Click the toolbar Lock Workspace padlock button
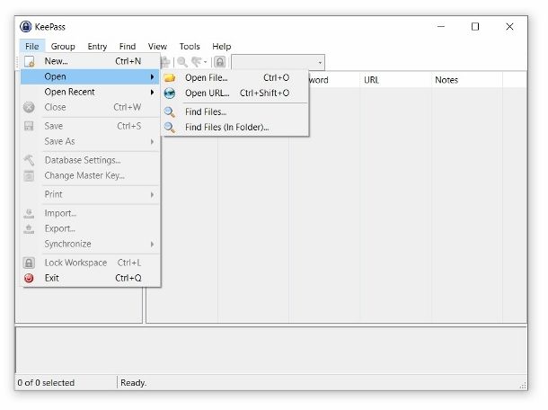This screenshot has height=410, width=548. [x=220, y=62]
